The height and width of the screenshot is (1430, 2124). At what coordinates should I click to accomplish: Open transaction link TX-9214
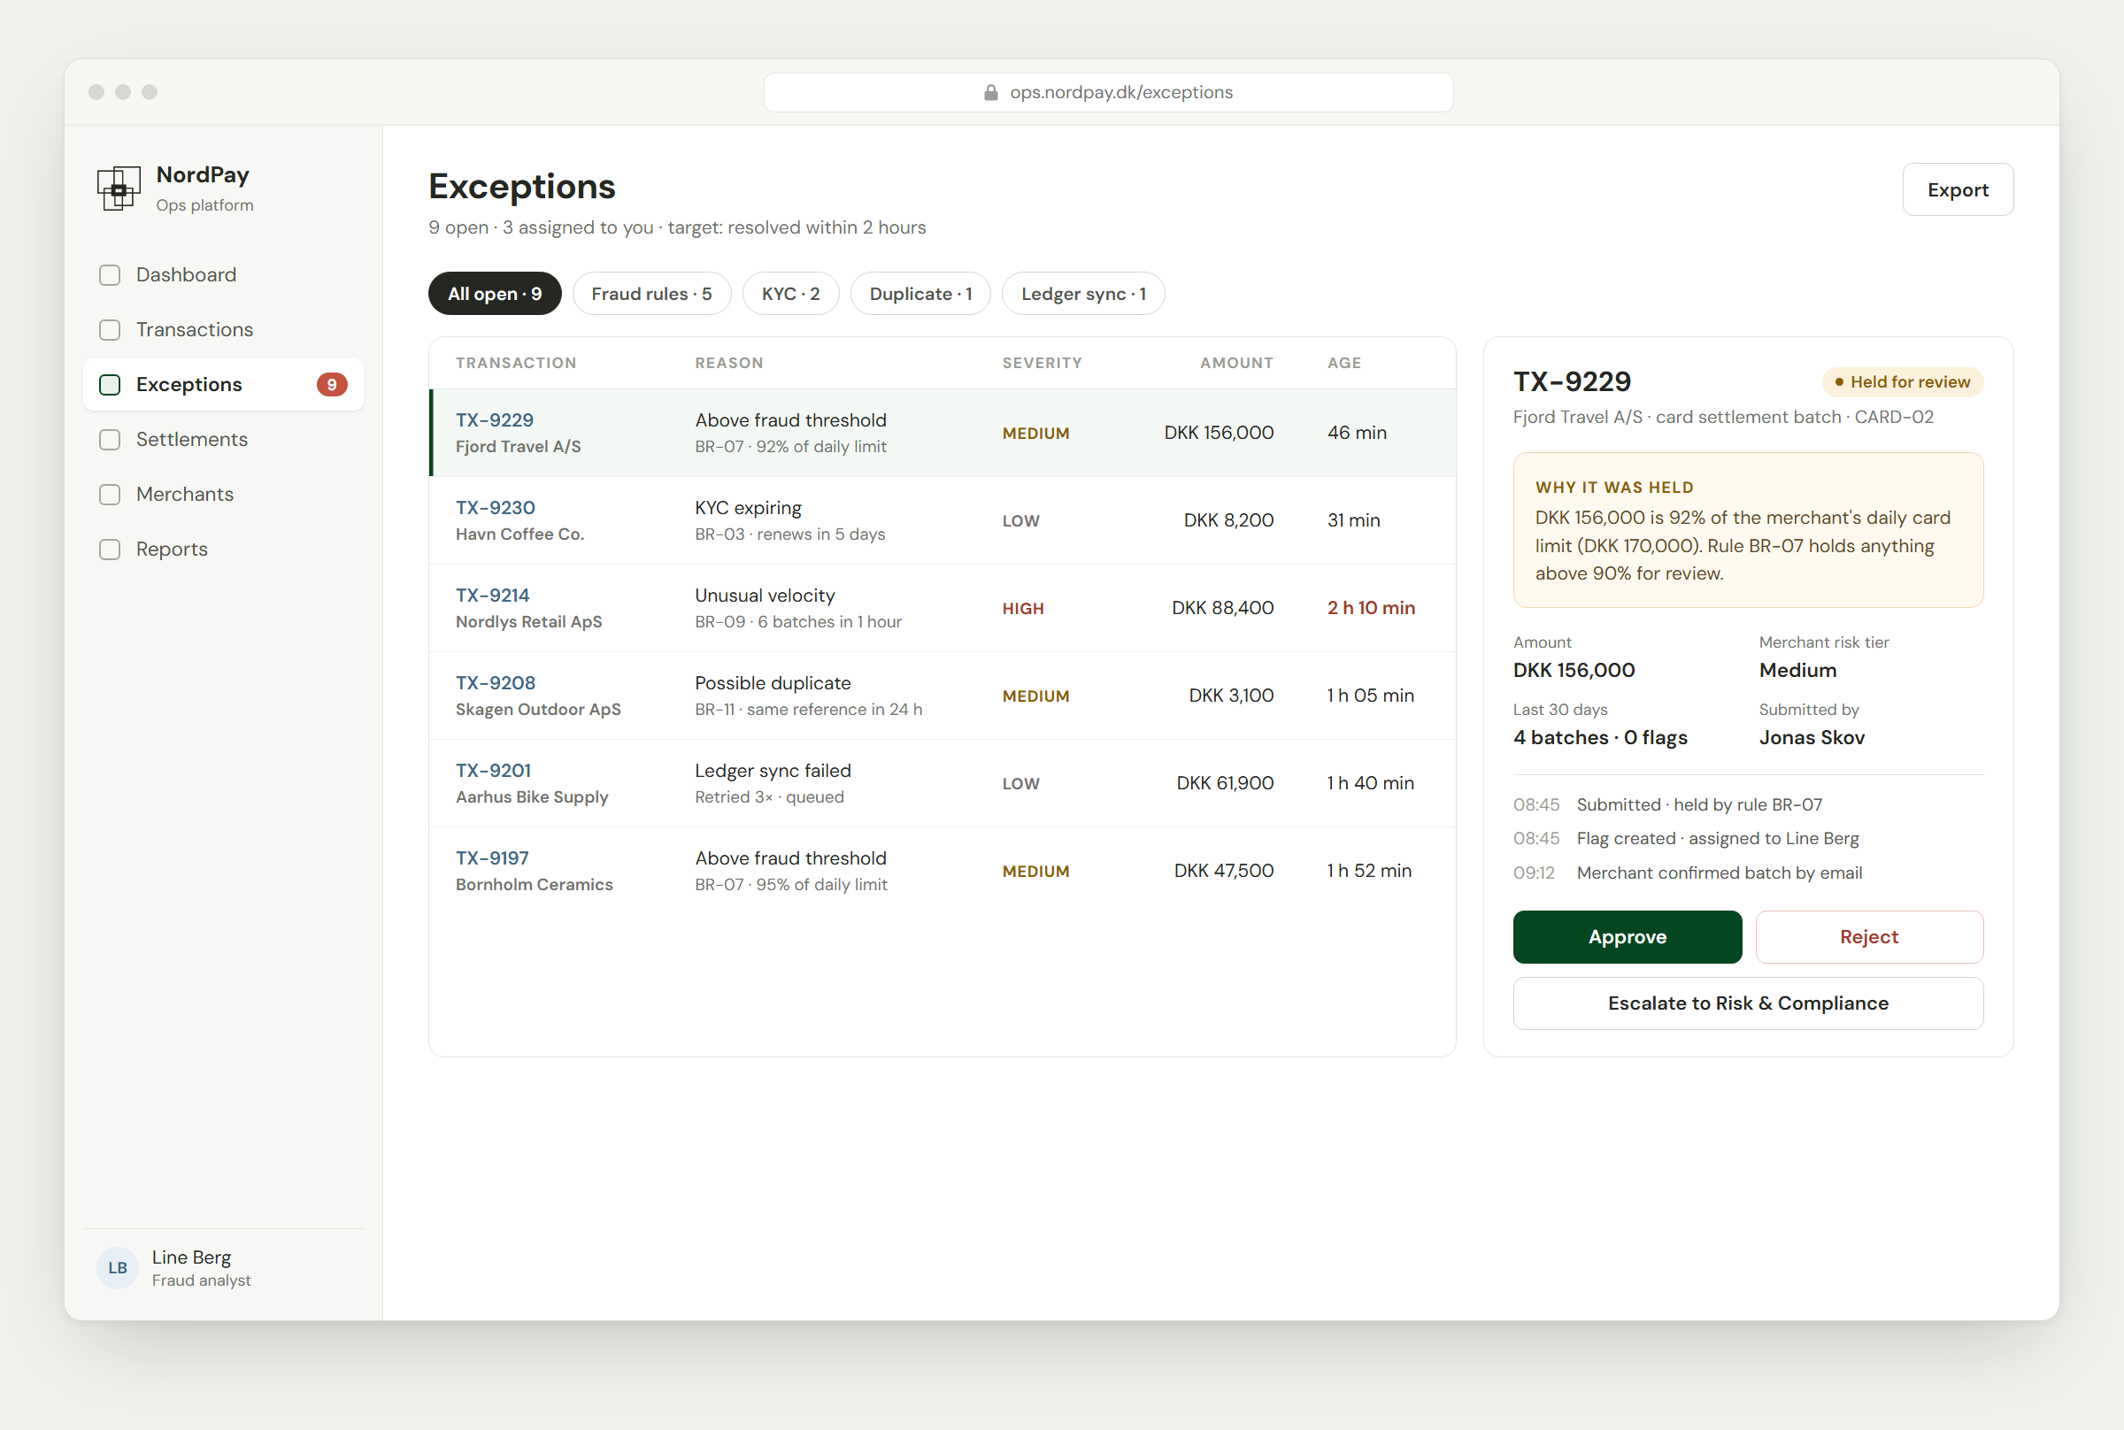pyautogui.click(x=492, y=595)
